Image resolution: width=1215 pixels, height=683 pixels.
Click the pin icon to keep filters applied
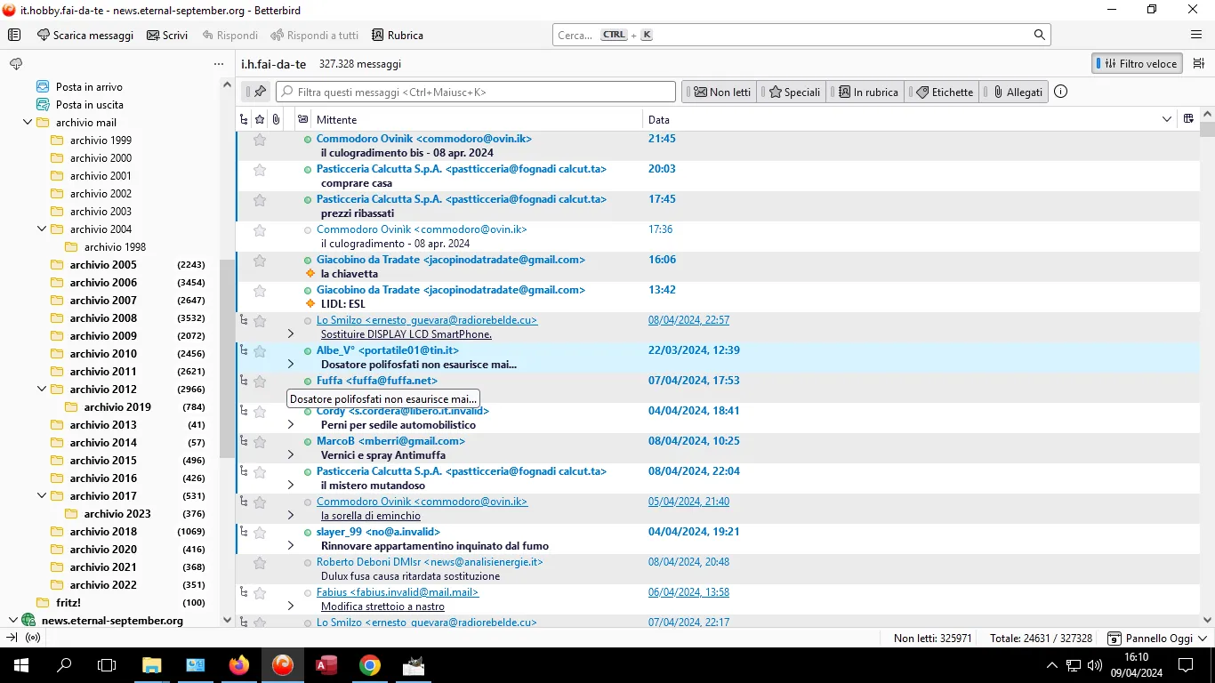coord(260,92)
